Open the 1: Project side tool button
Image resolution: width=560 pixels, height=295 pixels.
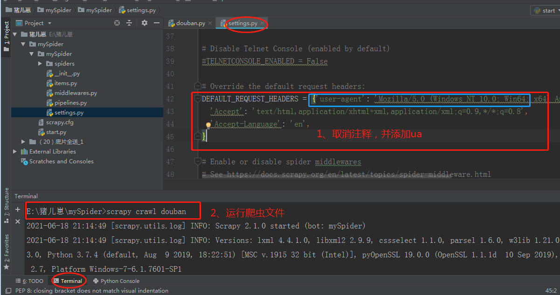tap(7, 35)
